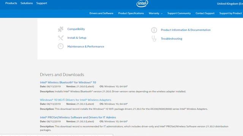Click the Bluetooth driver date 08/13/2019
243x136 pixels.
tap(50, 87)
